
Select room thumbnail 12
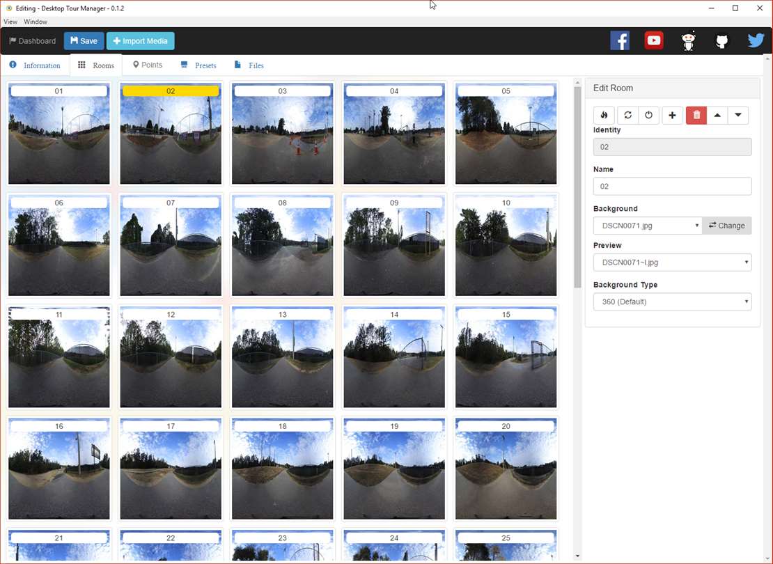[171, 357]
